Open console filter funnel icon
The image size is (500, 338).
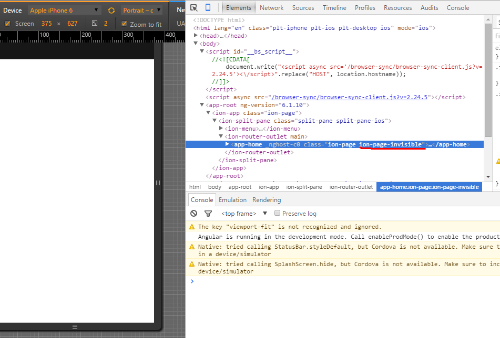click(x=208, y=214)
